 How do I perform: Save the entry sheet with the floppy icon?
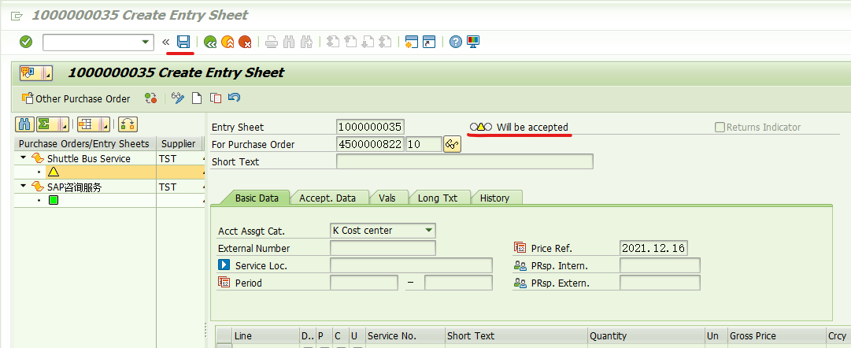click(183, 42)
